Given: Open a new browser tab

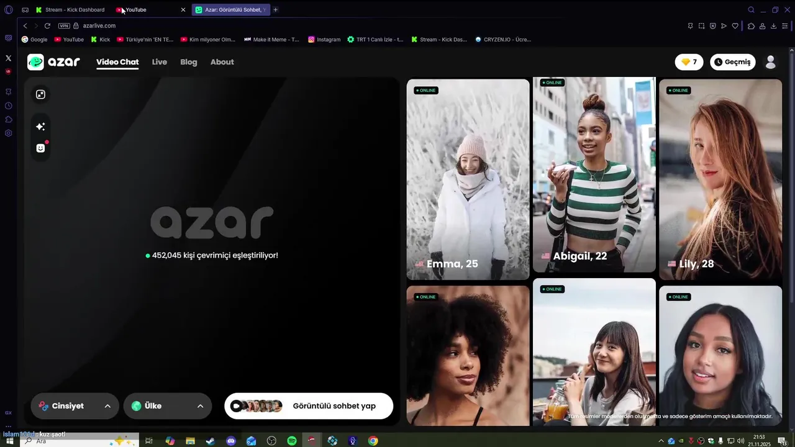Looking at the screenshot, I should pos(276,10).
